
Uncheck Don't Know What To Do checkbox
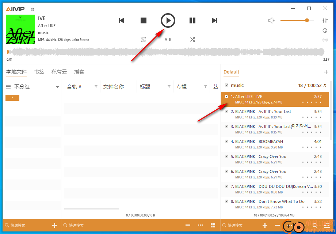tap(226, 201)
